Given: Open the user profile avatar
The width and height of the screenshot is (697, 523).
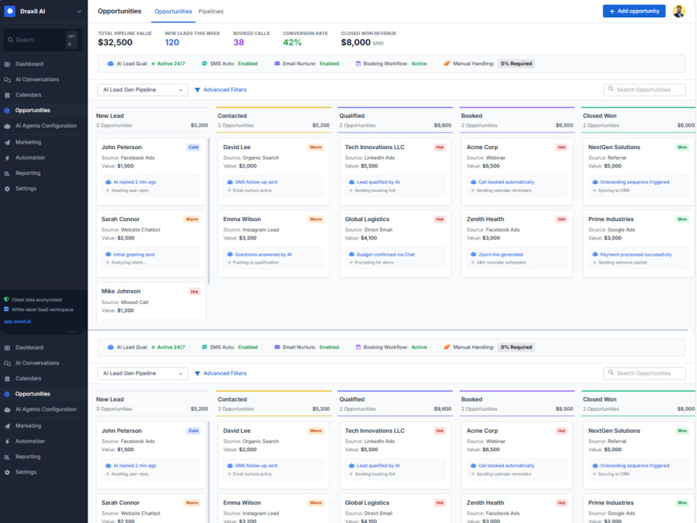Looking at the screenshot, I should 679,11.
